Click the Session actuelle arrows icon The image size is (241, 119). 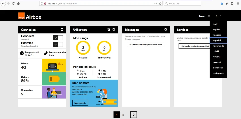46,53
